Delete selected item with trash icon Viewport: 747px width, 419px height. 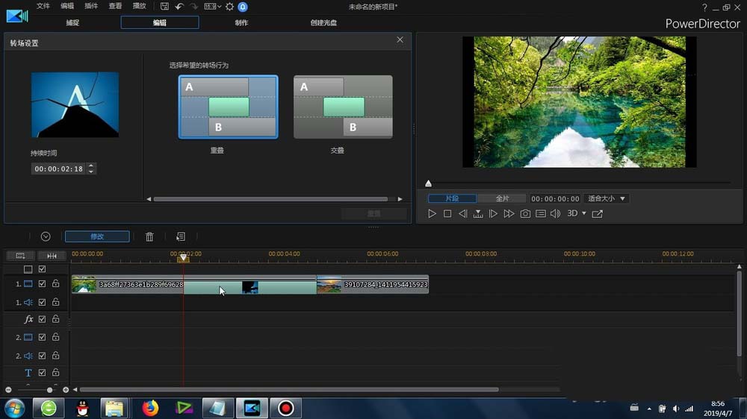149,236
